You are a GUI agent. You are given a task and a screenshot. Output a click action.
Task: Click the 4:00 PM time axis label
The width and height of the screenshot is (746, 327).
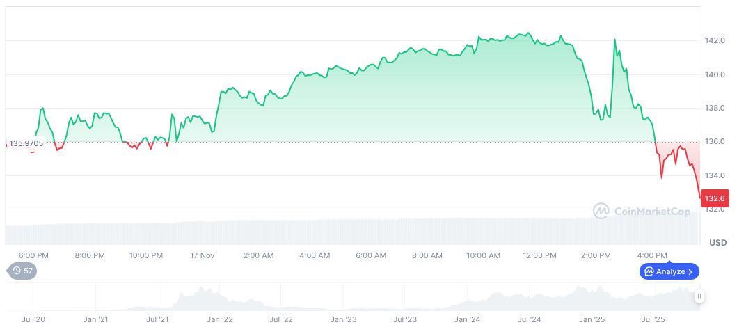[x=652, y=255]
